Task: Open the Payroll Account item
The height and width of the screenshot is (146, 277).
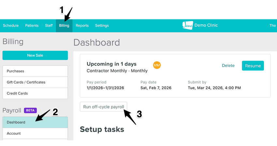Action: 35,133
